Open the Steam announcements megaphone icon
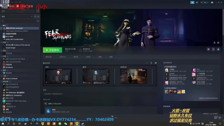This screenshot has height=126, width=224. [192, 3]
